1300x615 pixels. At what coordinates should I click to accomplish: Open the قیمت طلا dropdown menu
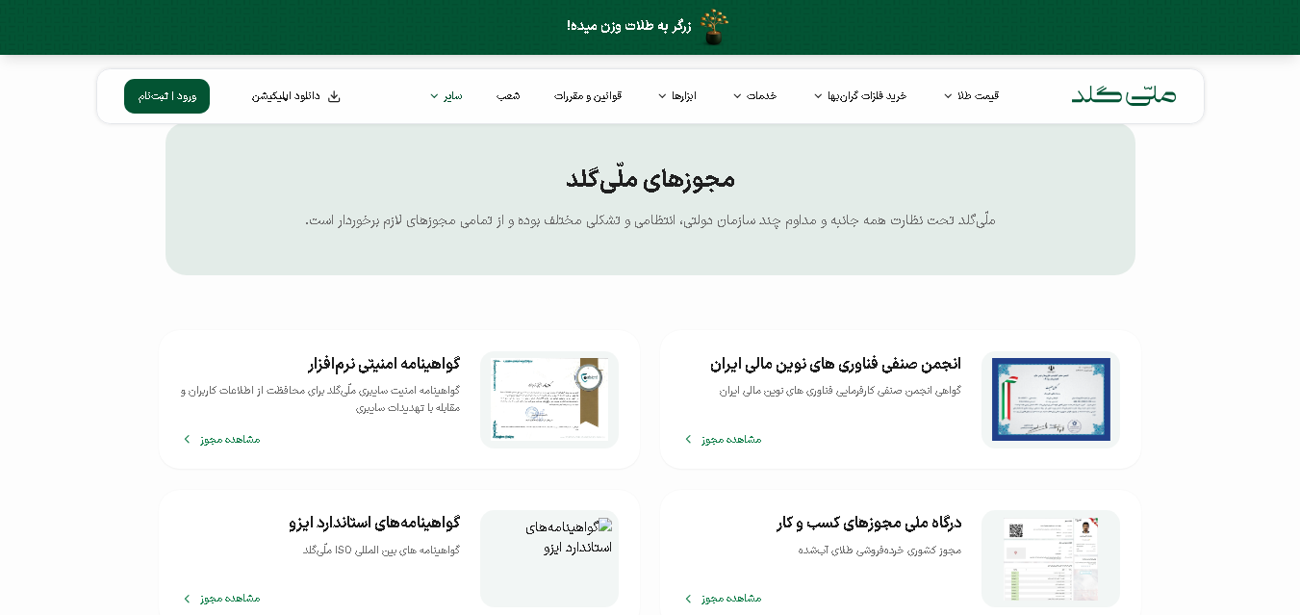click(x=971, y=96)
